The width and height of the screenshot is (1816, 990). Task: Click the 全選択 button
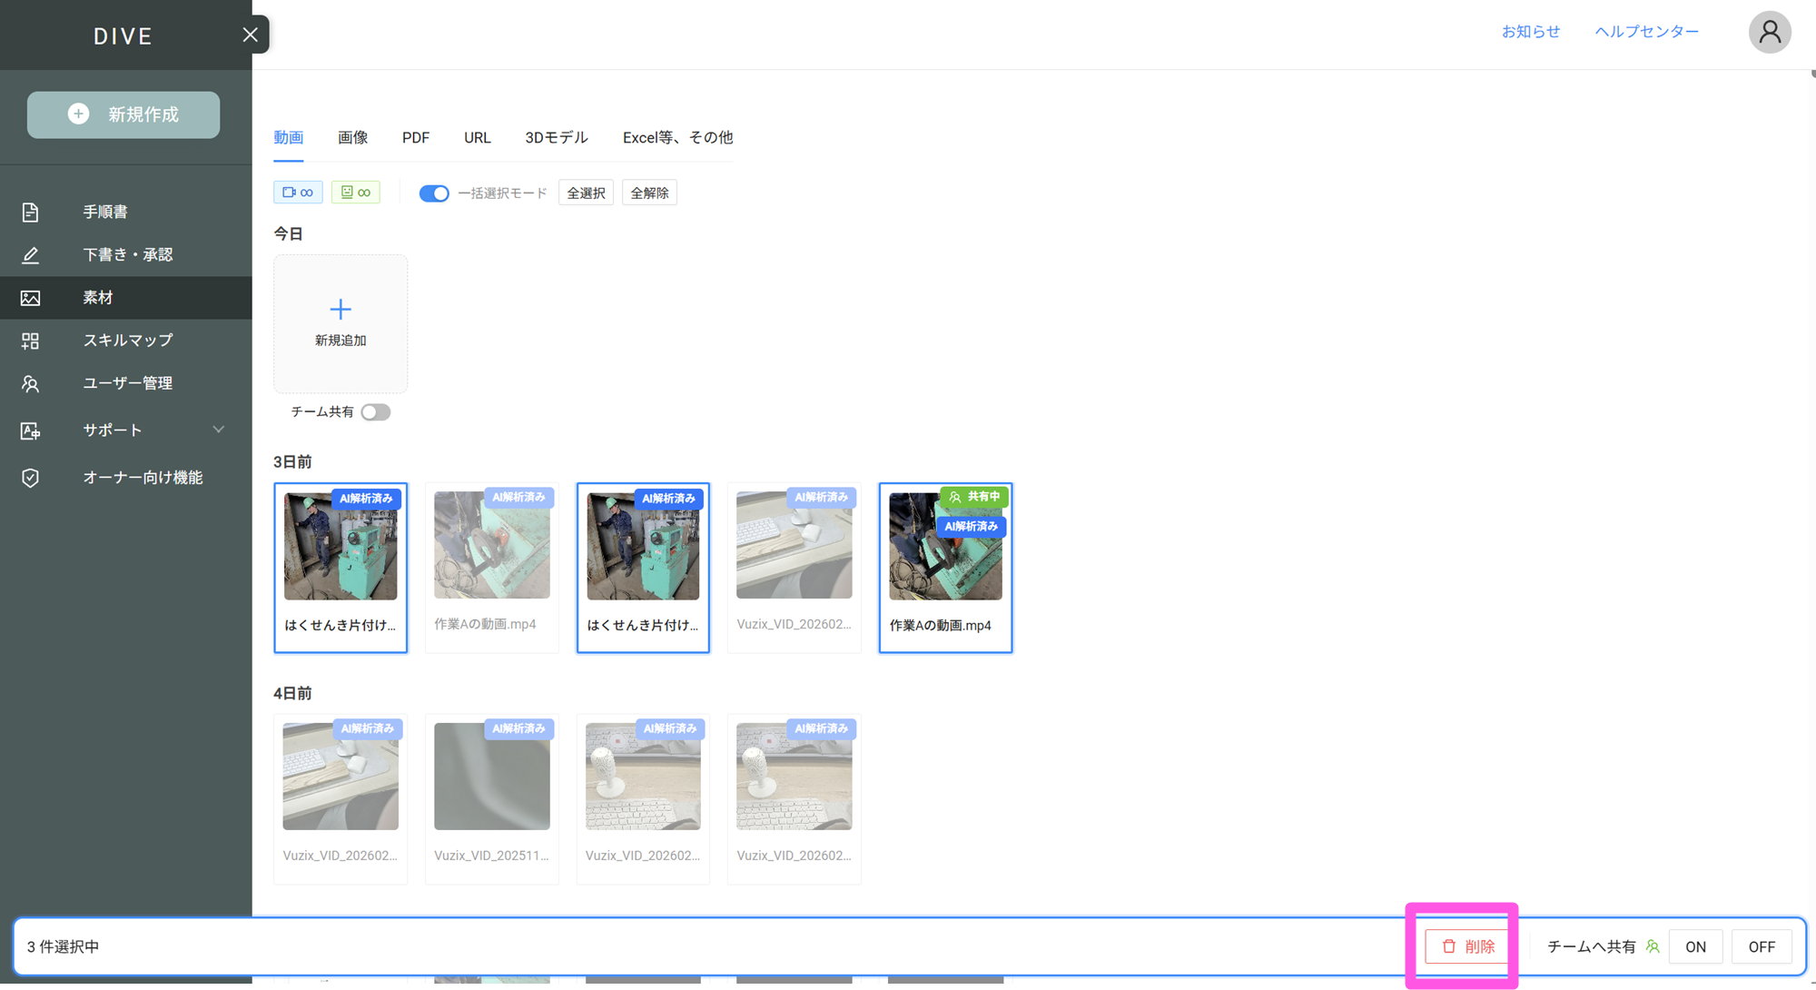click(x=586, y=193)
